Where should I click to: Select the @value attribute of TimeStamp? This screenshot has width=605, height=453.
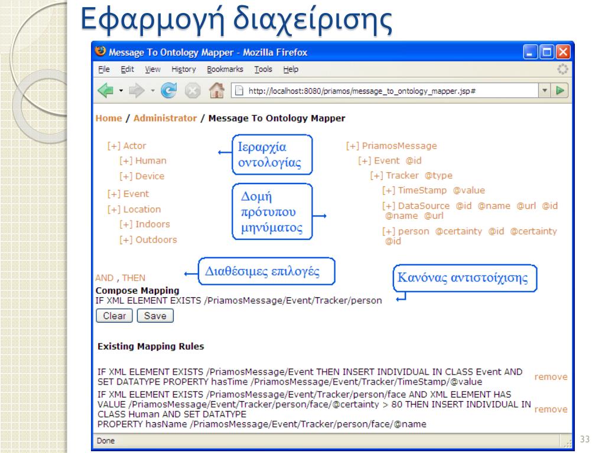(x=469, y=191)
